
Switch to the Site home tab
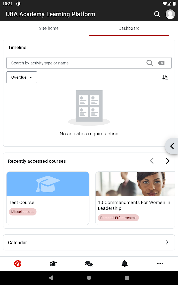49,28
